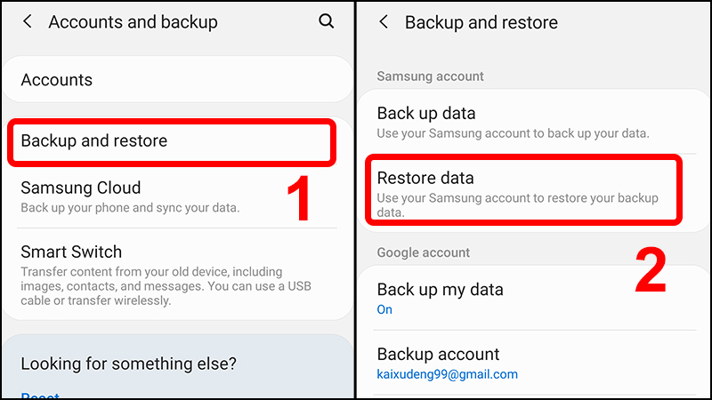Click the 'Backup and restore' page title
The image size is (712, 400).
tap(481, 21)
